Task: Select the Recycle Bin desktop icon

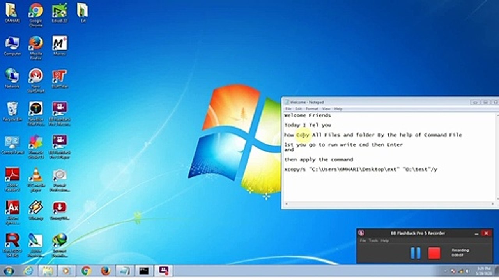Action: pos(12,112)
